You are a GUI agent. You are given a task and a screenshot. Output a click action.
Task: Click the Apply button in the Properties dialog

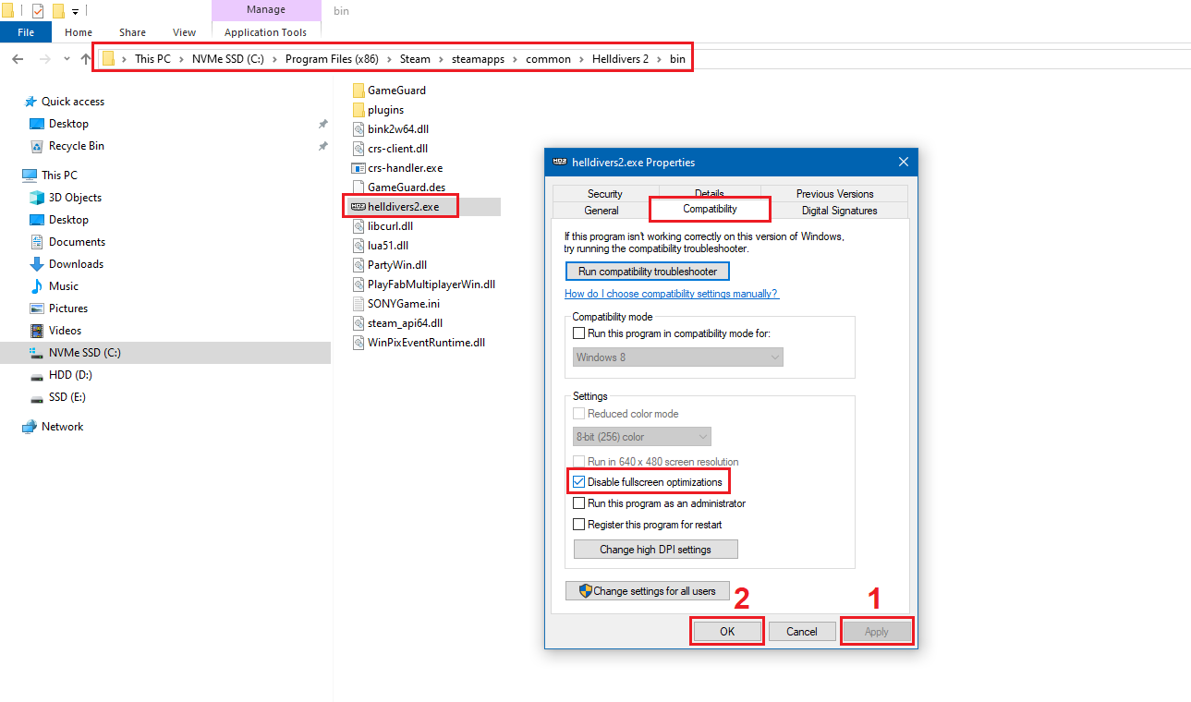(876, 632)
